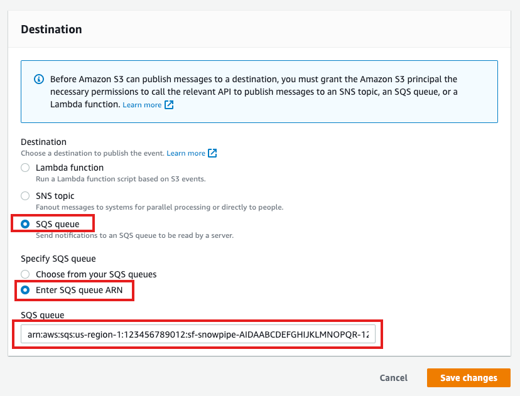Click the 'Run a Lambda function script' description
The width and height of the screenshot is (520, 396).
pos(121,179)
